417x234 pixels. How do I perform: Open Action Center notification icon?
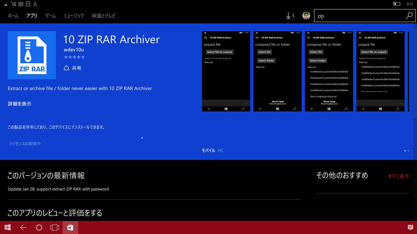click(x=410, y=227)
